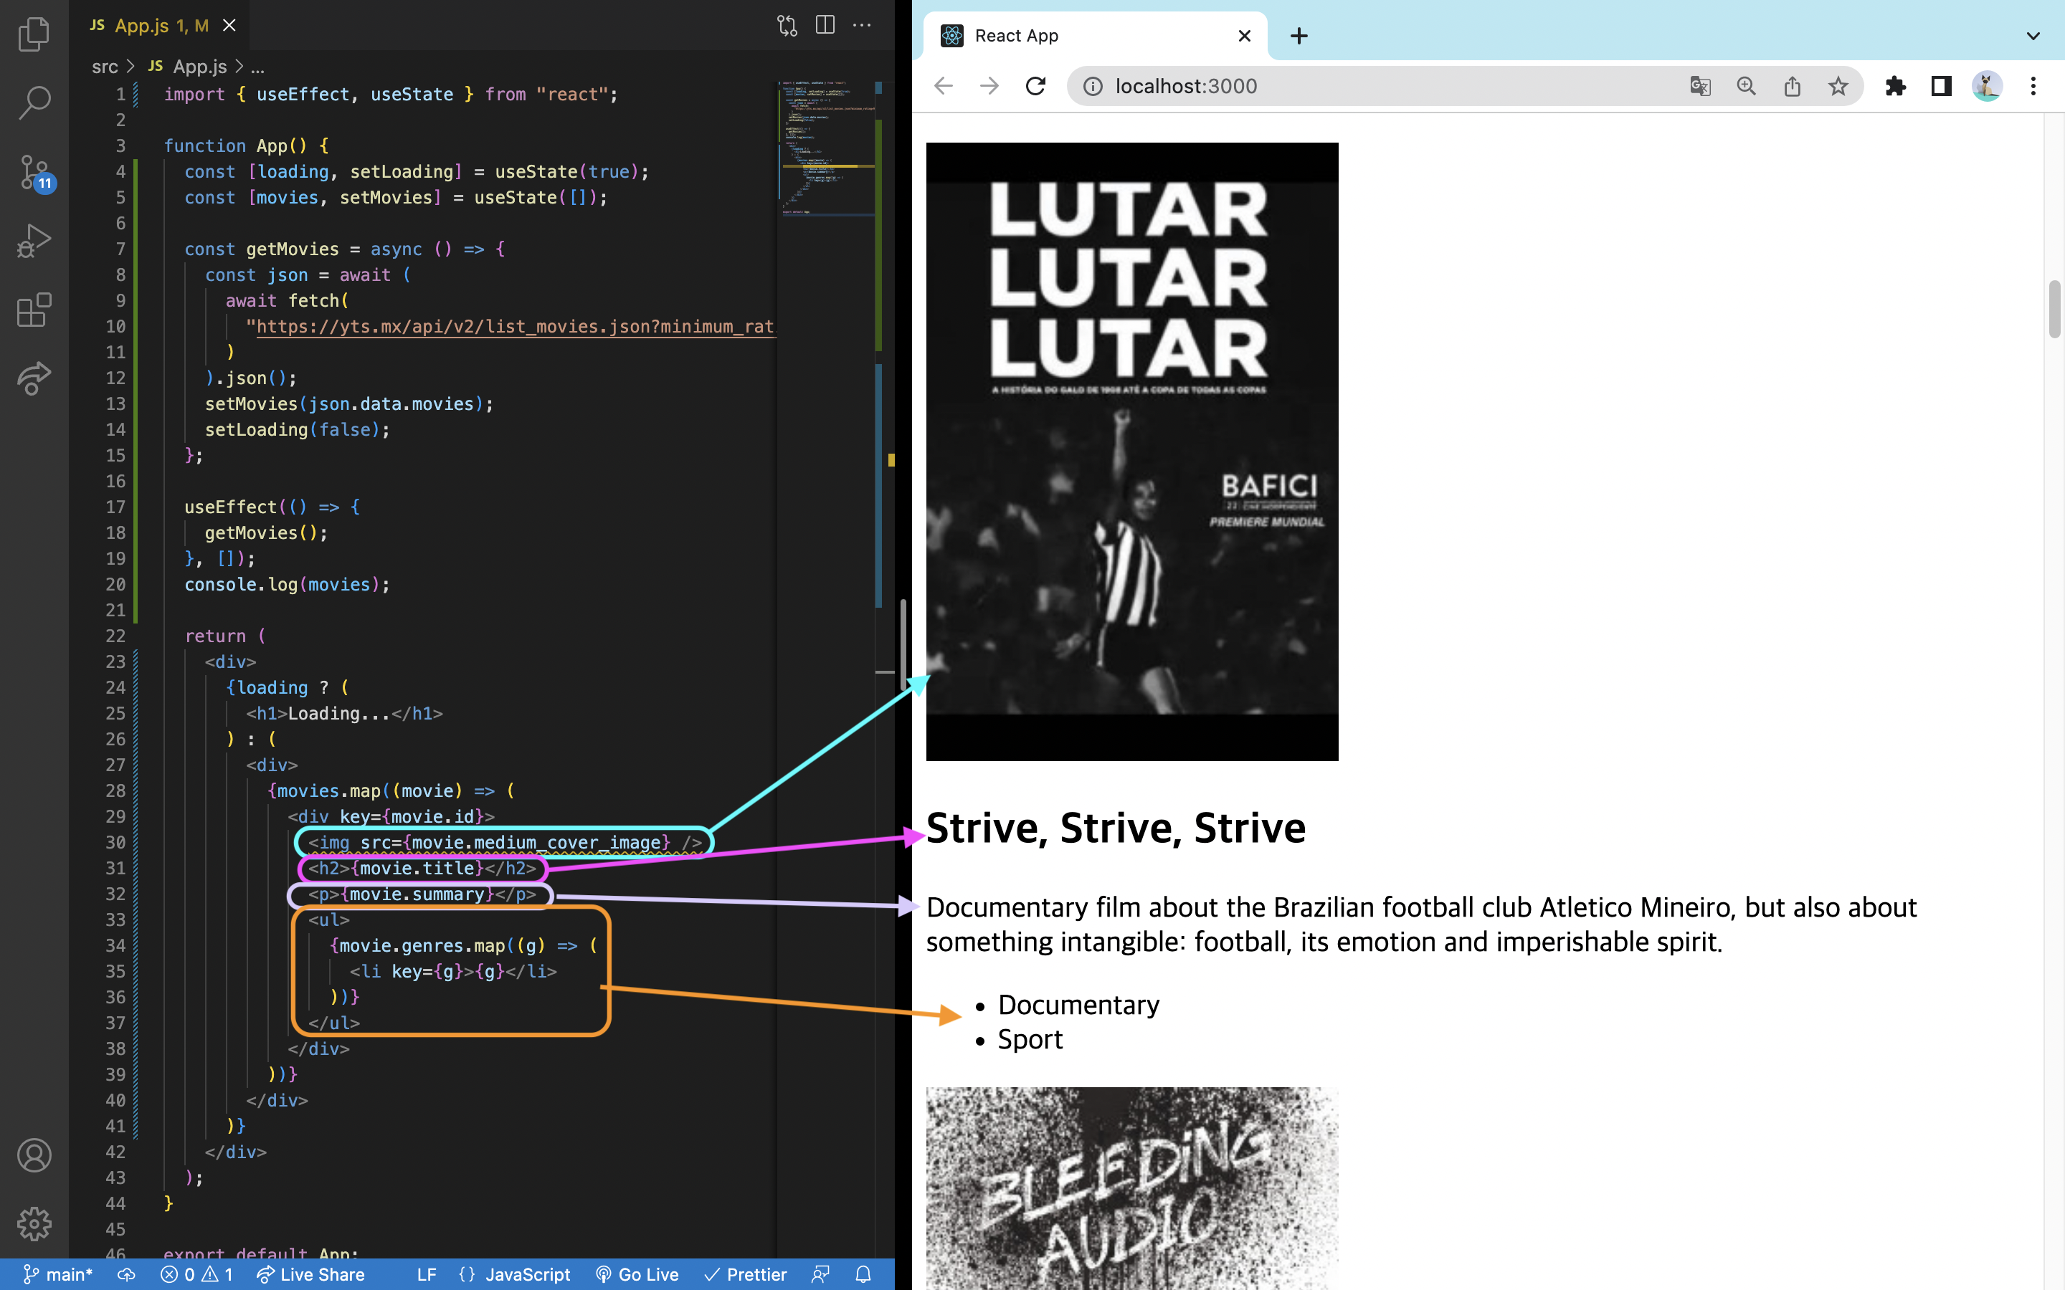Click Live Share in status bar

click(310, 1274)
